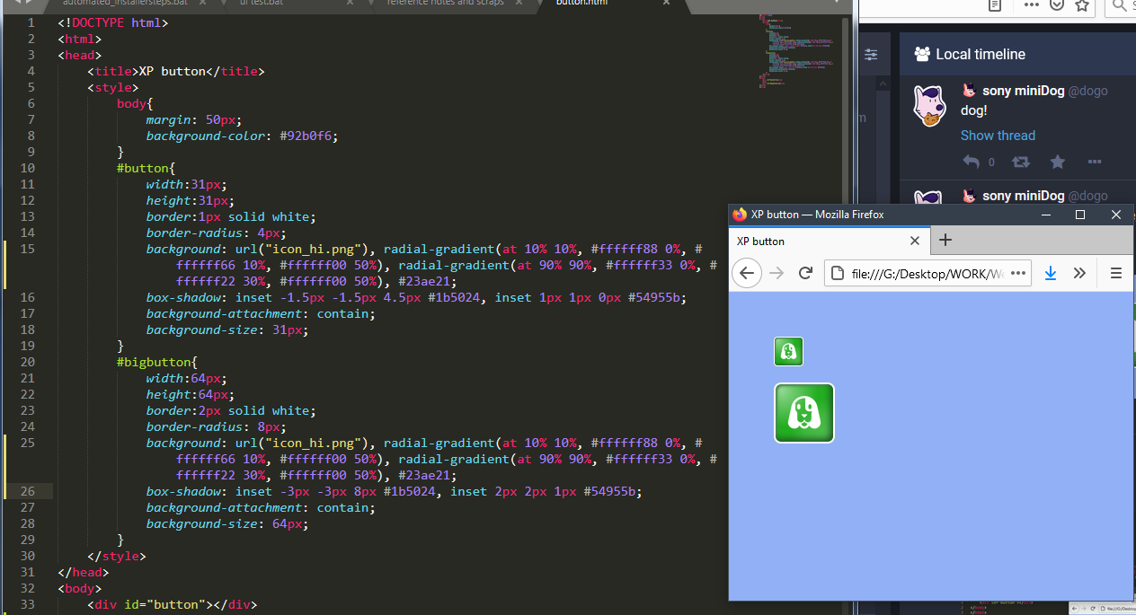Click the #button selector on line 10
This screenshot has width=1136, height=615.
click(142, 168)
